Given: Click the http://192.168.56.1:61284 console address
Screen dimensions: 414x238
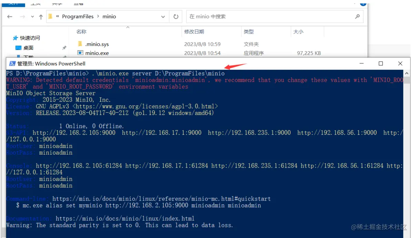Looking at the screenshot, I should click(342, 166).
